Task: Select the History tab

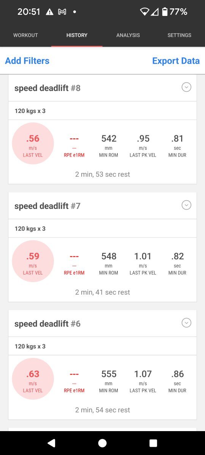Action: click(x=77, y=35)
